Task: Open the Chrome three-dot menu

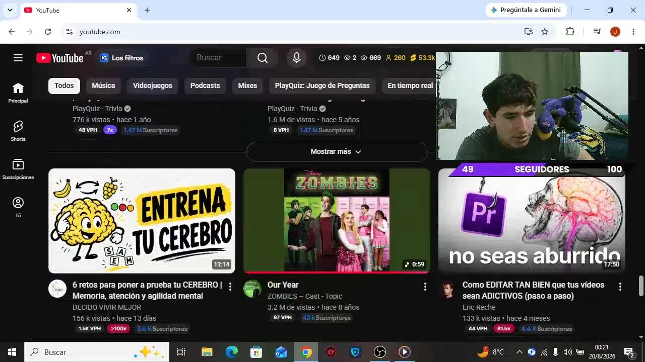Action: (x=633, y=32)
